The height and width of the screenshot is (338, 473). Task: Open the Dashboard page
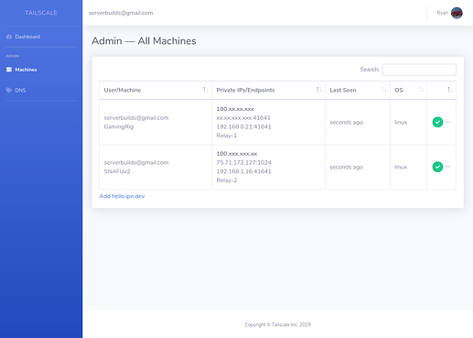coord(27,37)
